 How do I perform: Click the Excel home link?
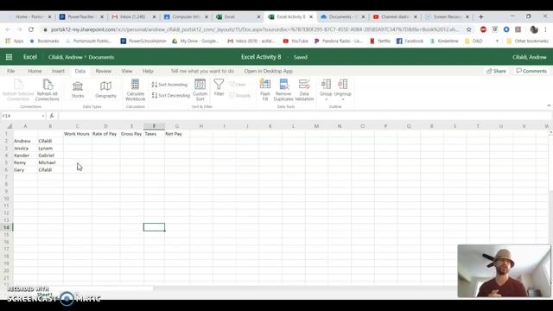pos(30,57)
